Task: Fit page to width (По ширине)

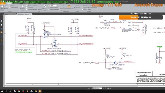Action: click(x=30, y=7)
